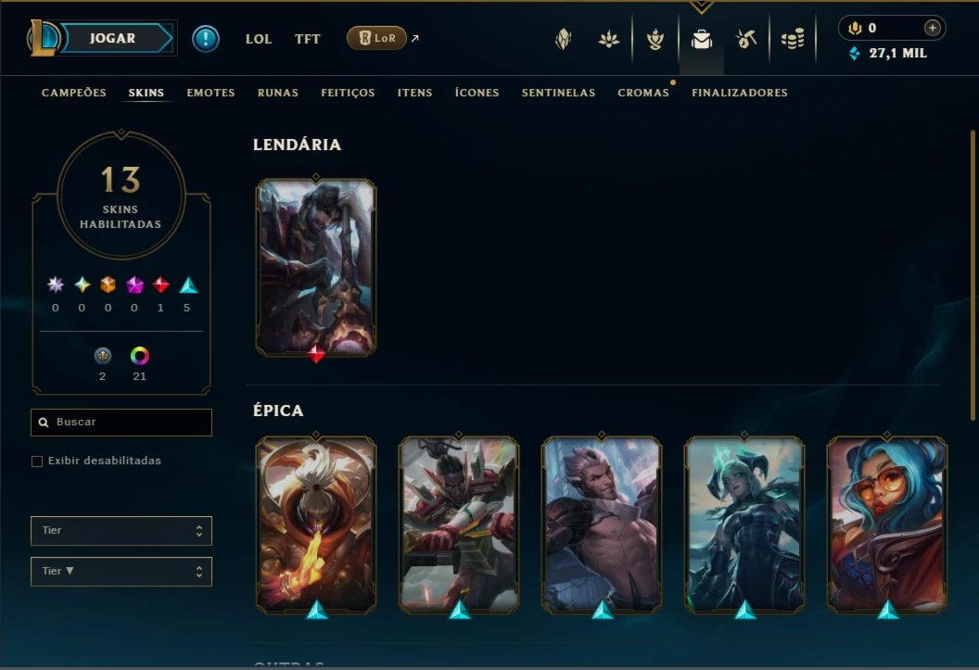Click the League logo icon
This screenshot has height=670, width=979.
[x=43, y=38]
